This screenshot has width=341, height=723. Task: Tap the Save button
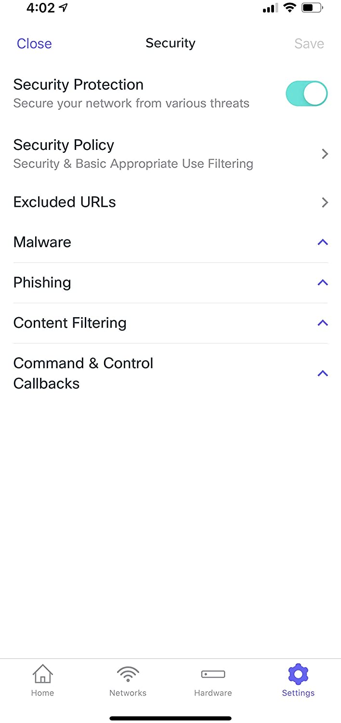[x=309, y=43]
